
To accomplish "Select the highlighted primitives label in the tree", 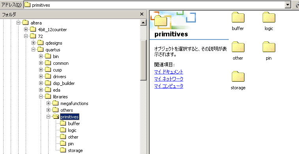I will pyautogui.click(x=70, y=116).
